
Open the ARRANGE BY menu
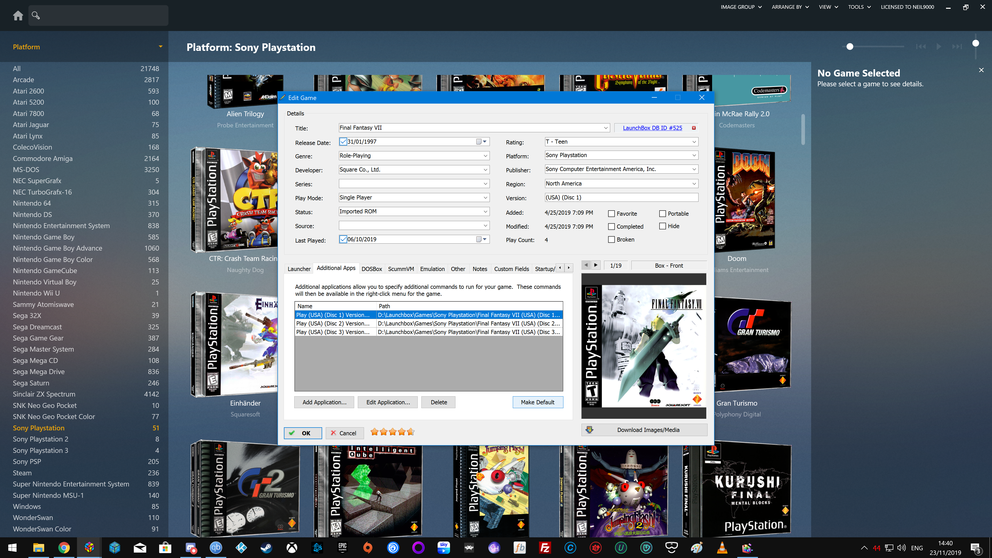790,7
